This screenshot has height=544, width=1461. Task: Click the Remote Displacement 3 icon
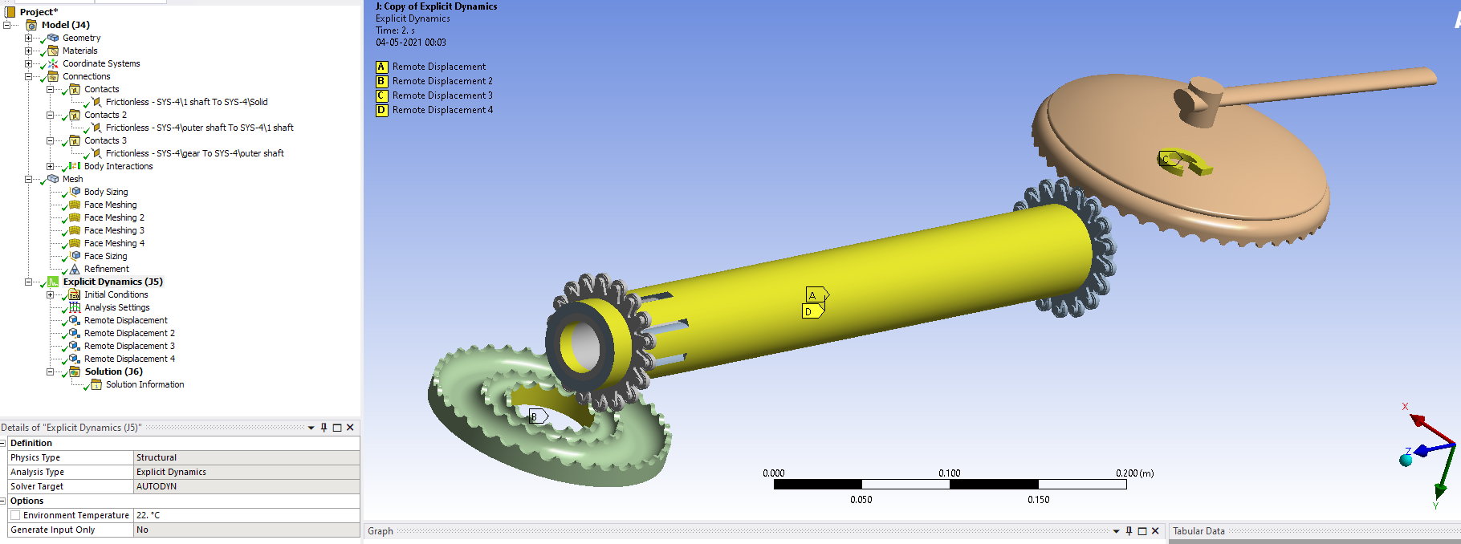pos(75,346)
